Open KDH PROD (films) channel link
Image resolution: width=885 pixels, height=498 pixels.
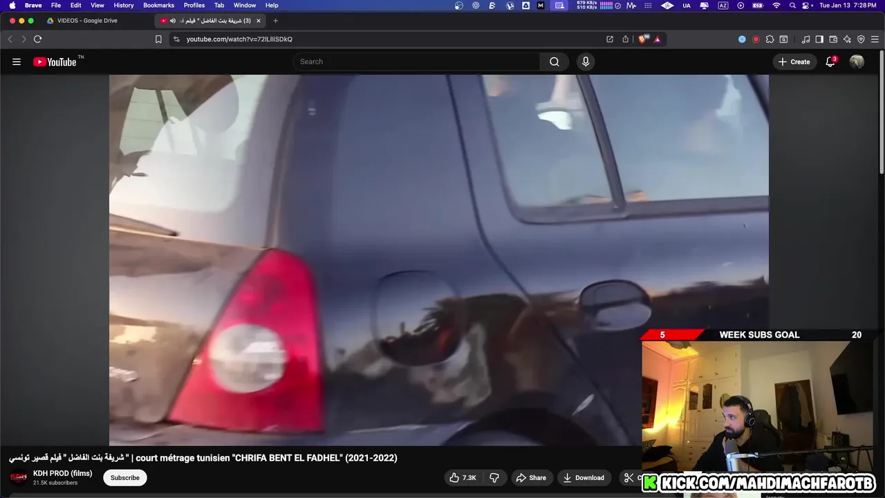pos(62,474)
